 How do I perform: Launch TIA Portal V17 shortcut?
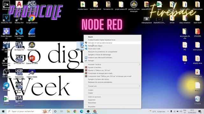pos(19,46)
